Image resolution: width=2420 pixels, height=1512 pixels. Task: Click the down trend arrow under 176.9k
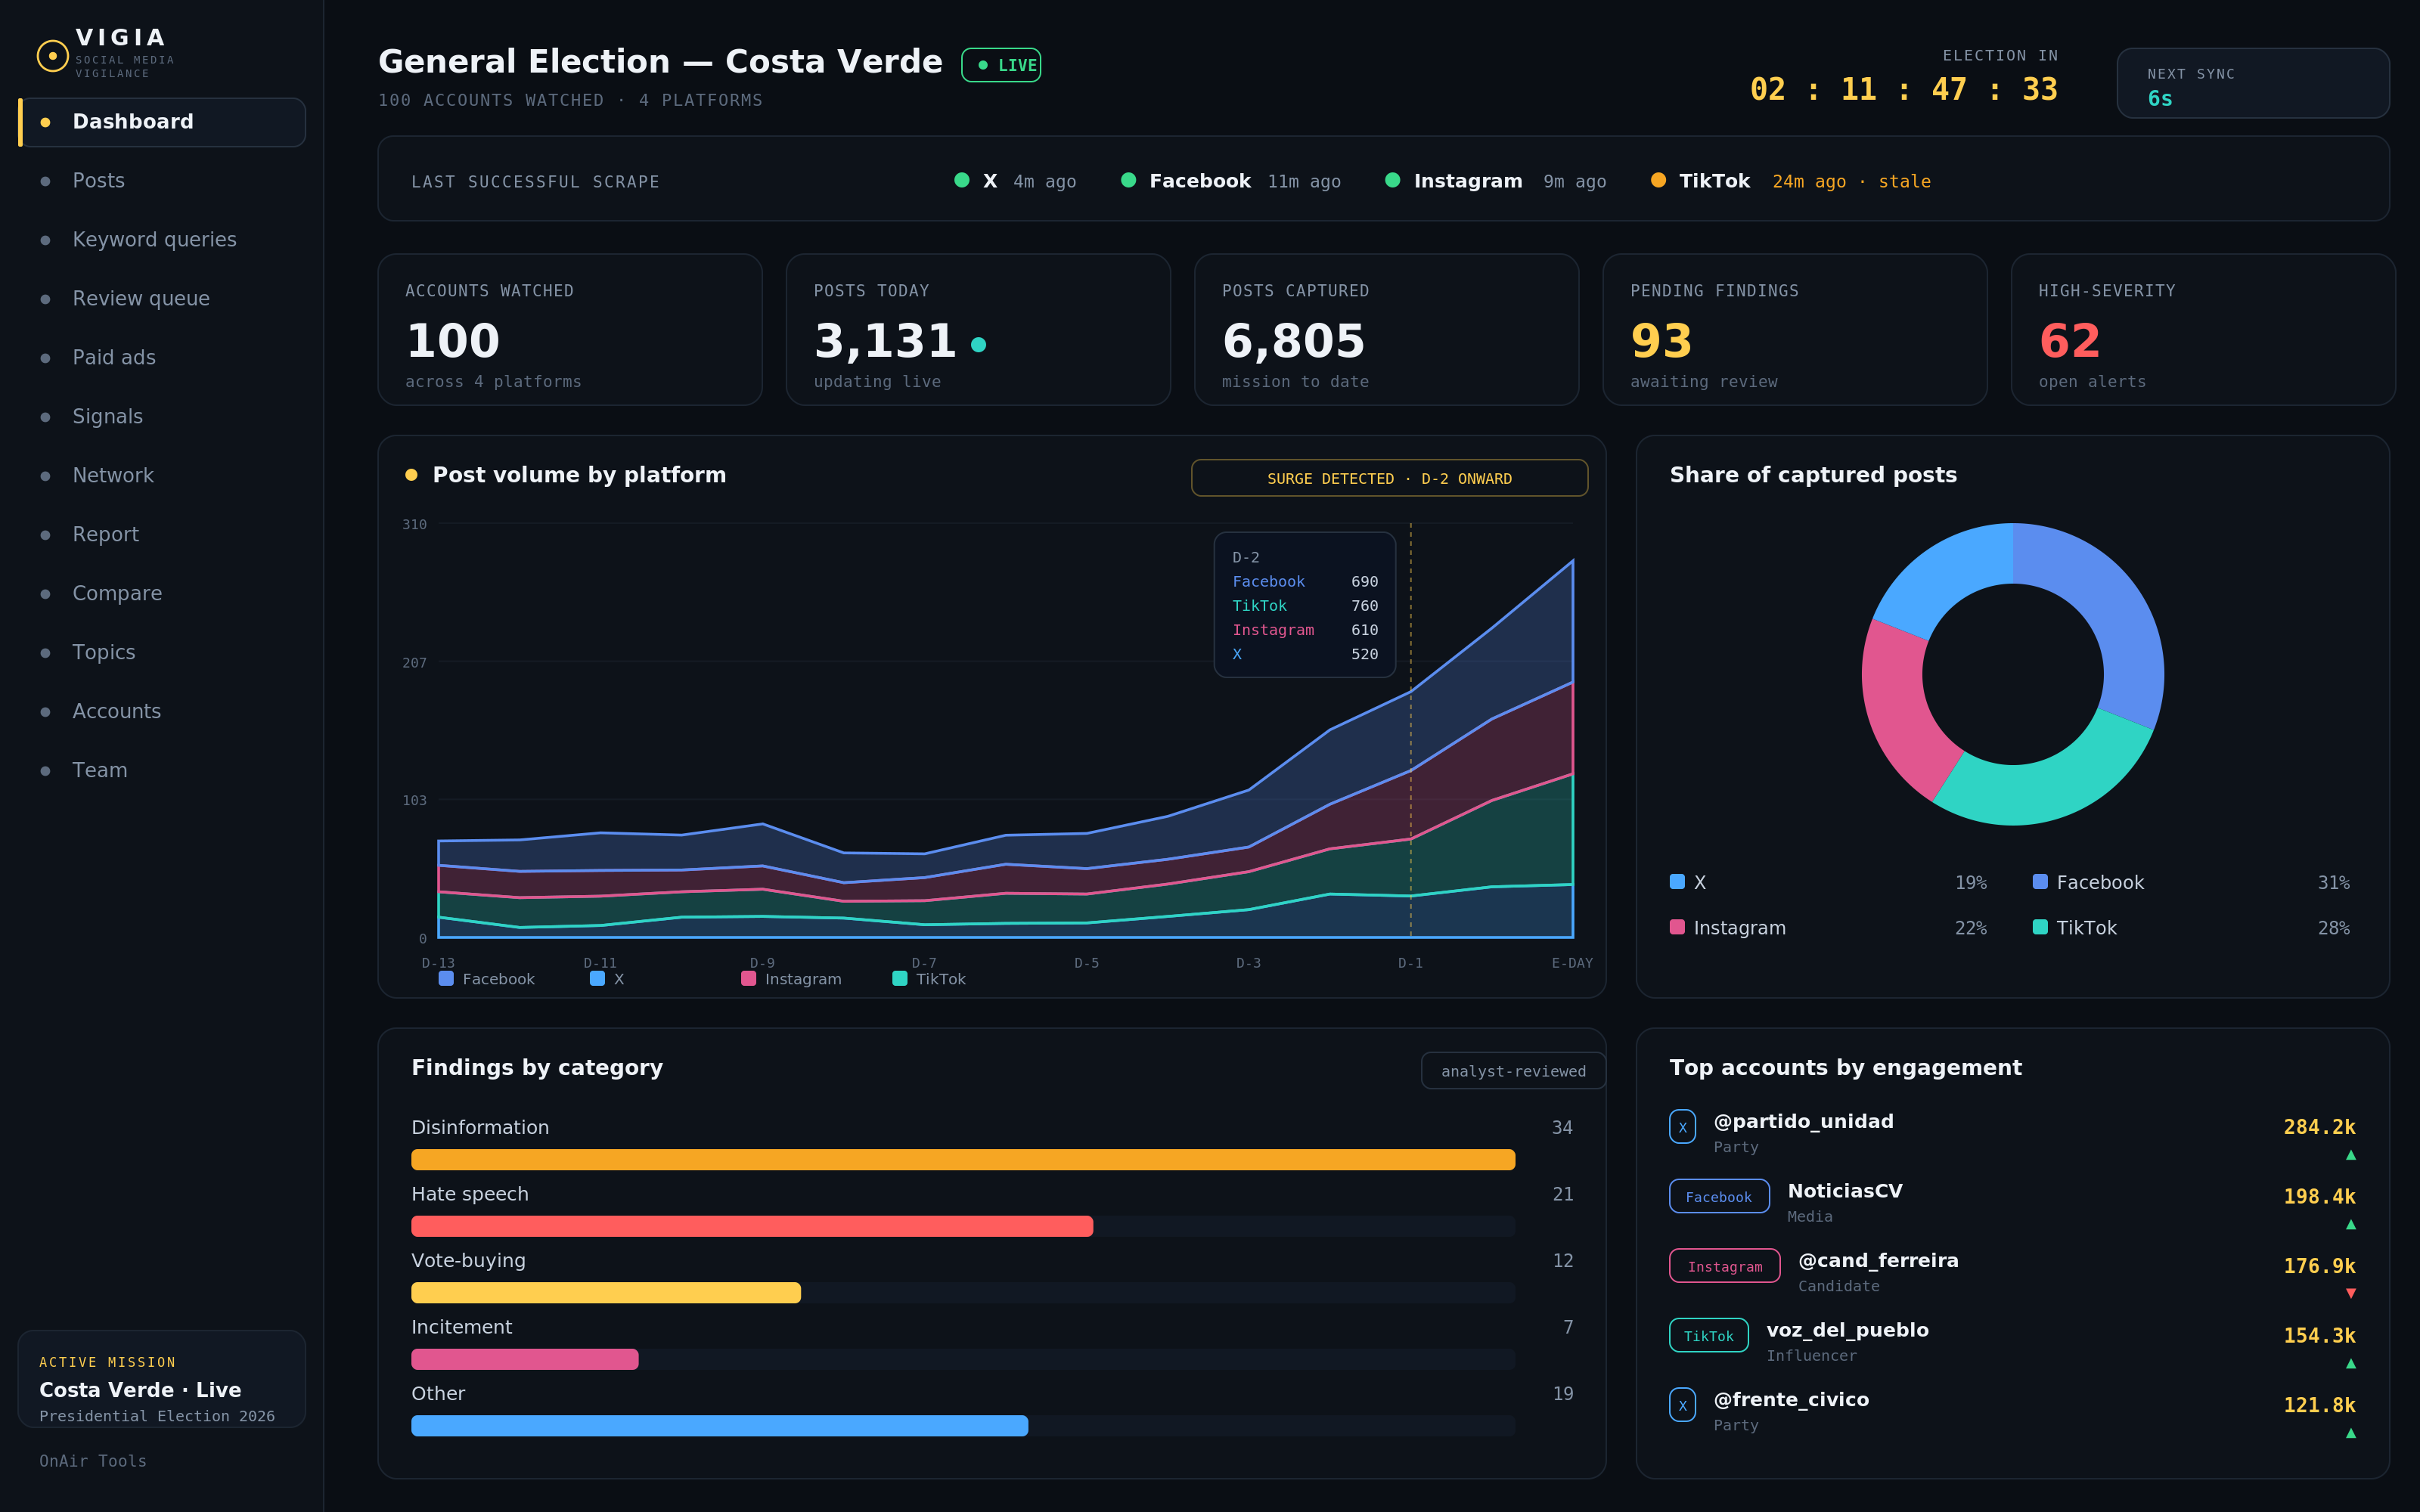tap(2350, 1294)
